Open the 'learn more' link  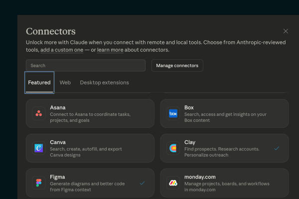click(110, 50)
